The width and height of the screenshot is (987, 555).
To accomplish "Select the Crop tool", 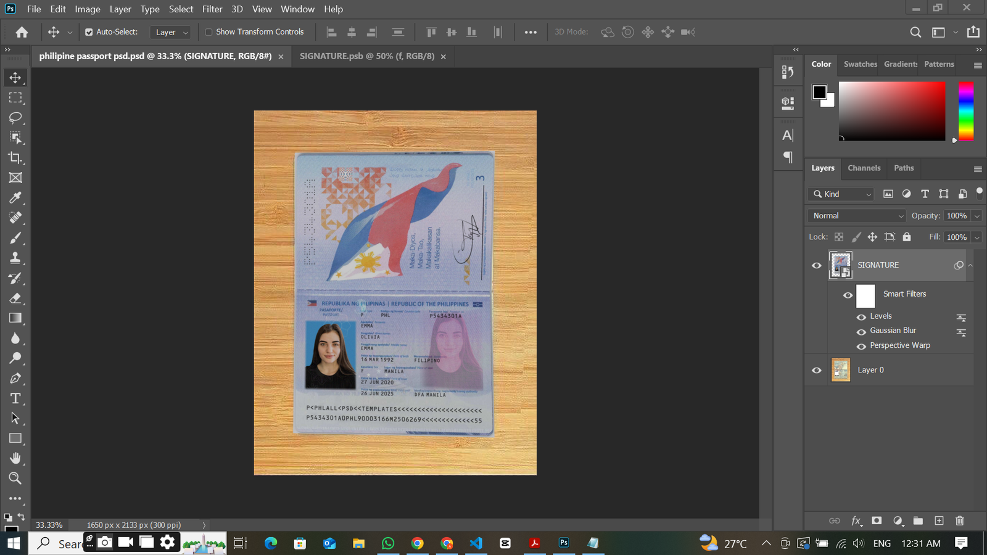I will coord(15,158).
